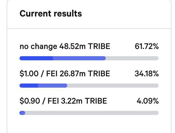Screen dimensions: 175x133
Task: Click the gray unfilled part of the $0.90 bar
Action: 92,113
